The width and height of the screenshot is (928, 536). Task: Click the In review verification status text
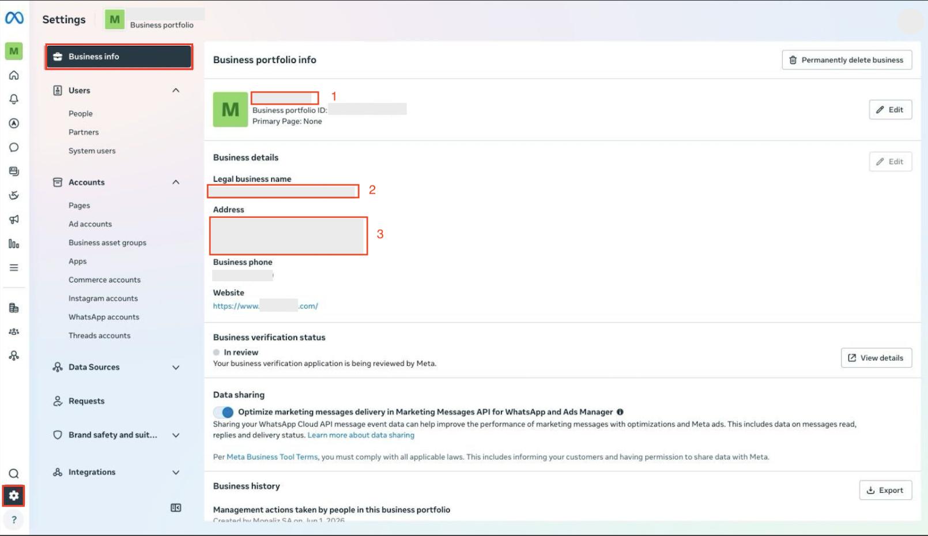pyautogui.click(x=241, y=353)
